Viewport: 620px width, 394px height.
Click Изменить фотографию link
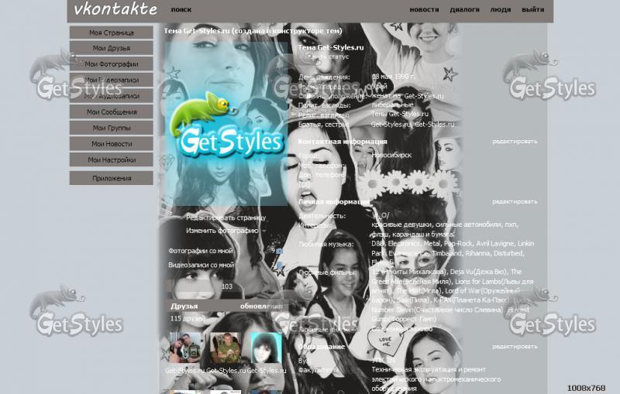[x=222, y=231]
